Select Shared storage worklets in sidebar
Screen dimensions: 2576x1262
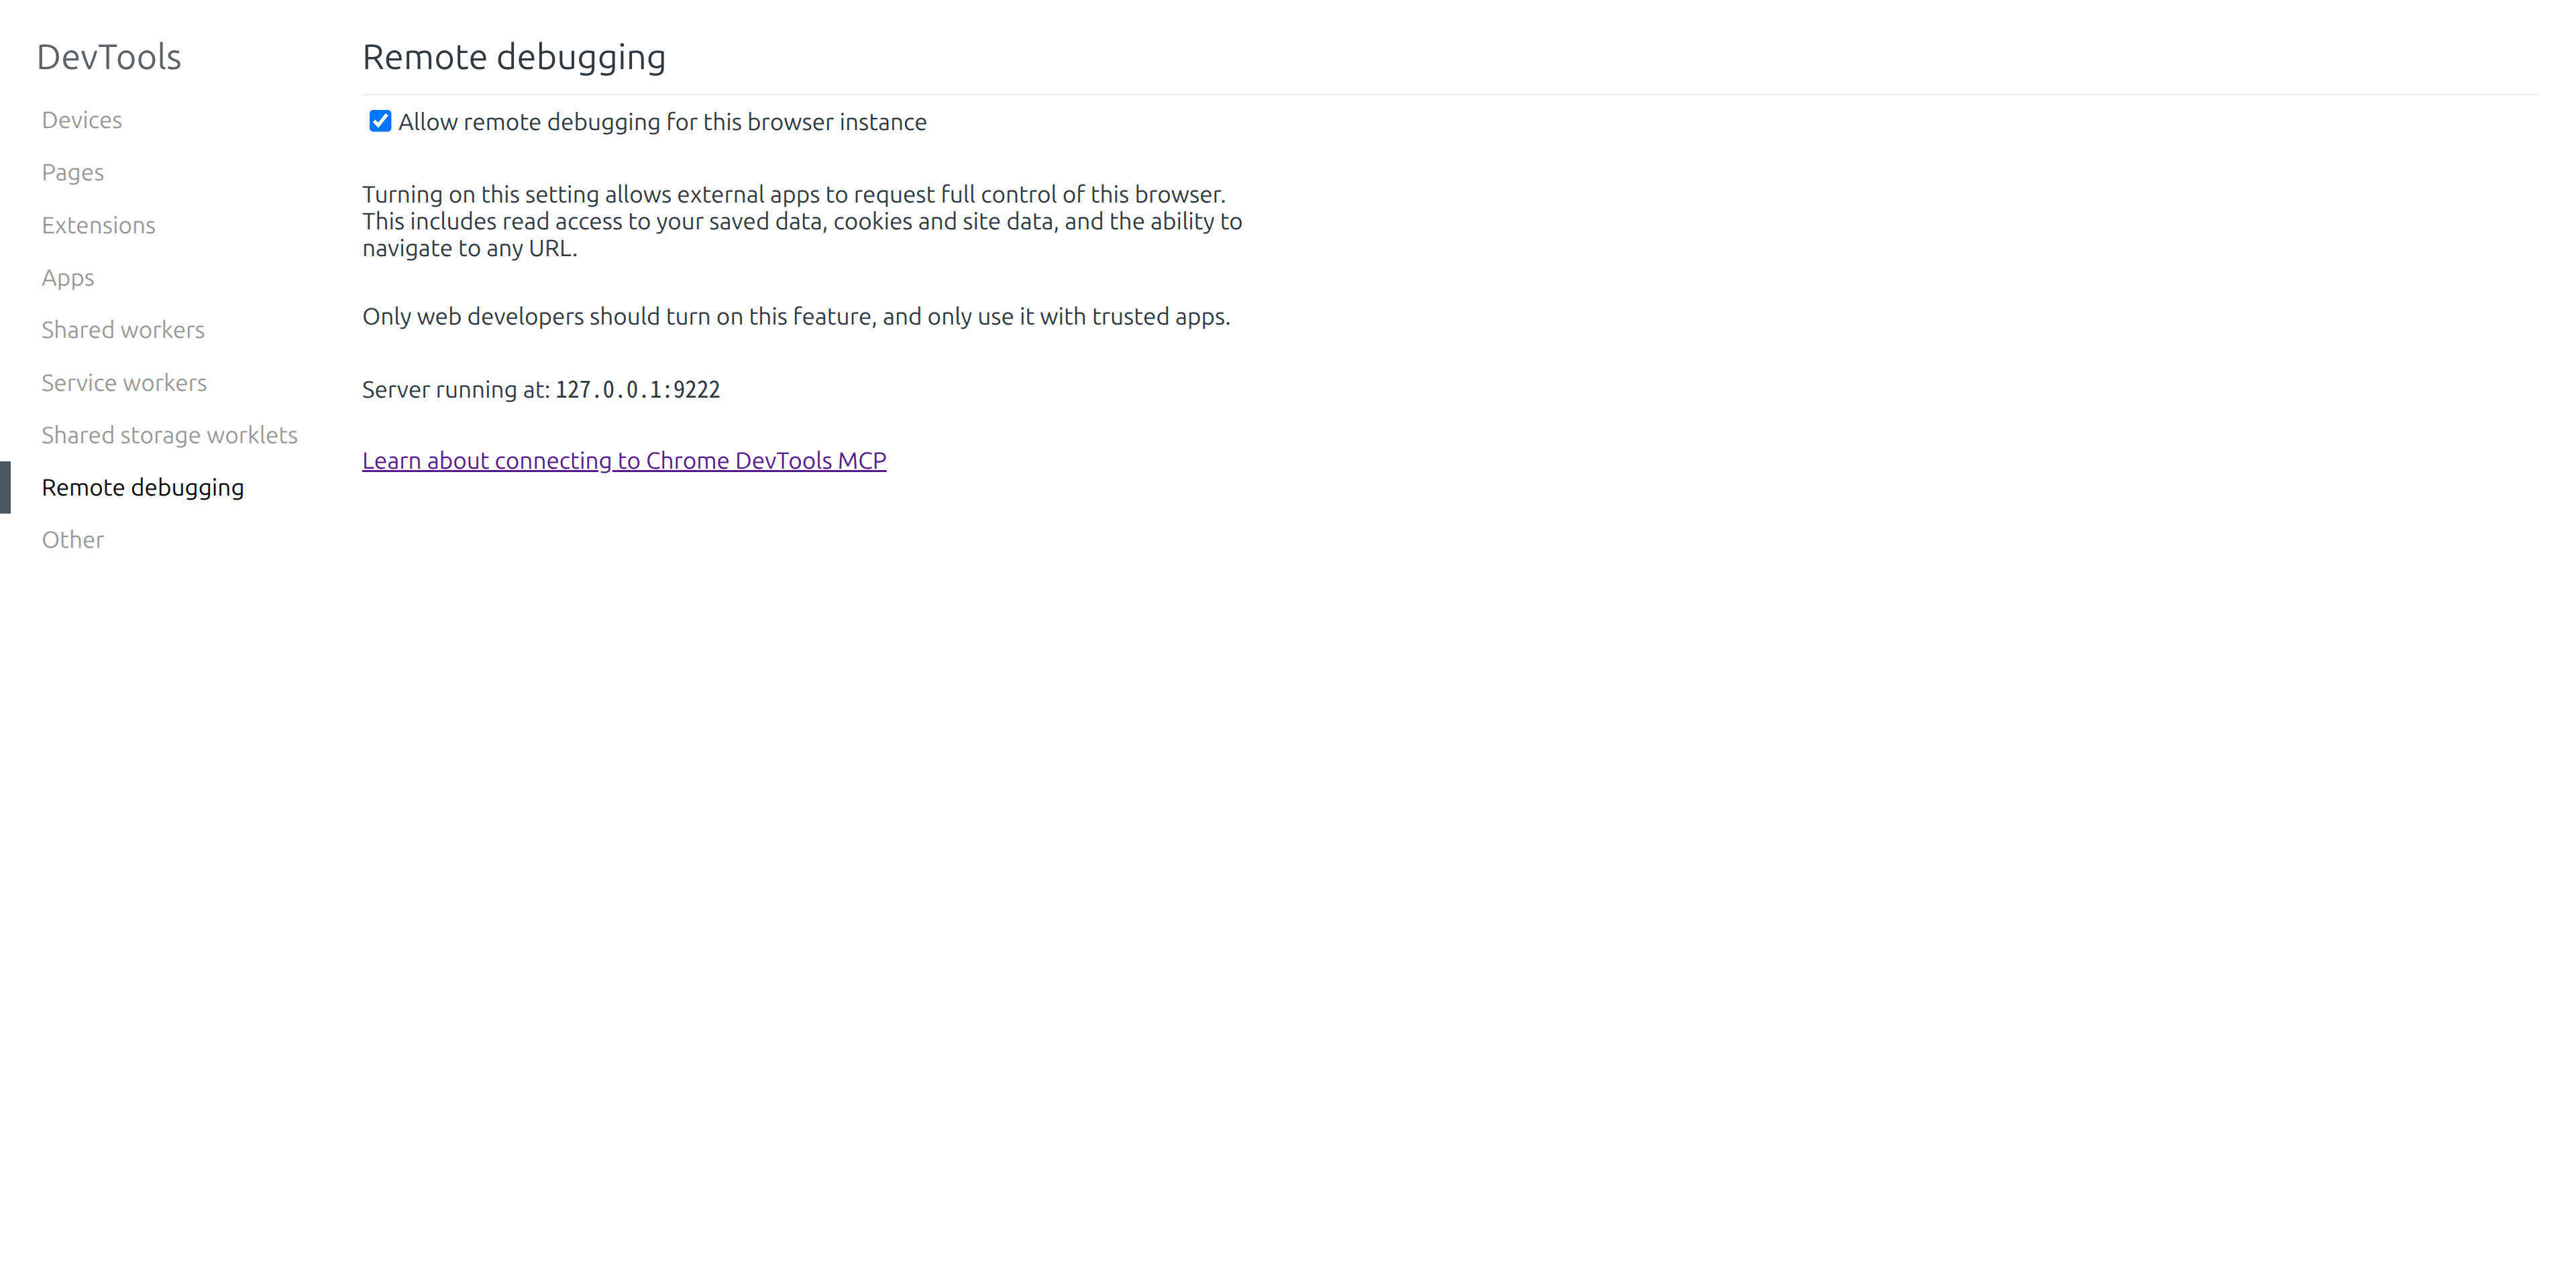pos(169,436)
